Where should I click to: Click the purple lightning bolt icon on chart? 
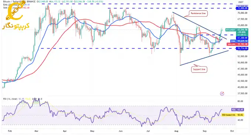pos(222,94)
